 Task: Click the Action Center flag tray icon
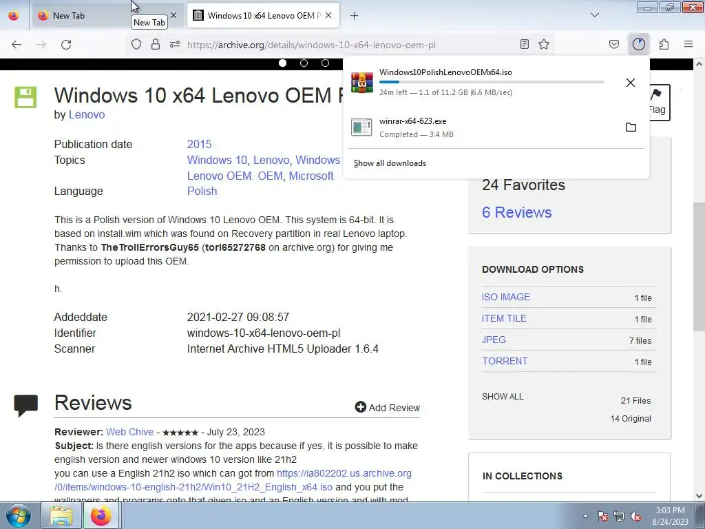602,516
